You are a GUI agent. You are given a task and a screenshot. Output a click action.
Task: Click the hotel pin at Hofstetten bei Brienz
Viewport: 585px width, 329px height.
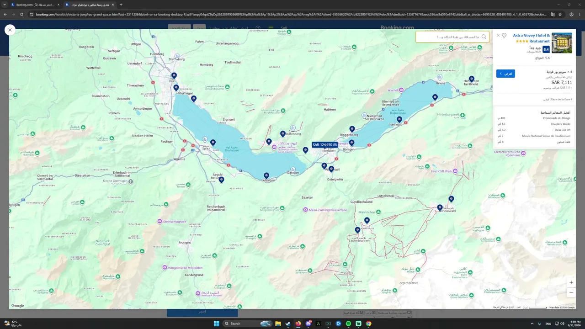472,79
